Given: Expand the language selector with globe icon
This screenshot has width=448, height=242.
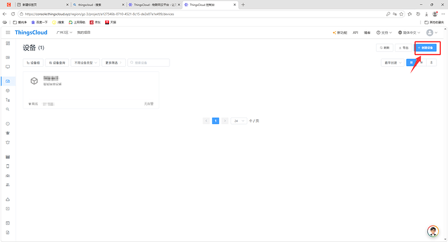Looking at the screenshot, I should coord(409,32).
